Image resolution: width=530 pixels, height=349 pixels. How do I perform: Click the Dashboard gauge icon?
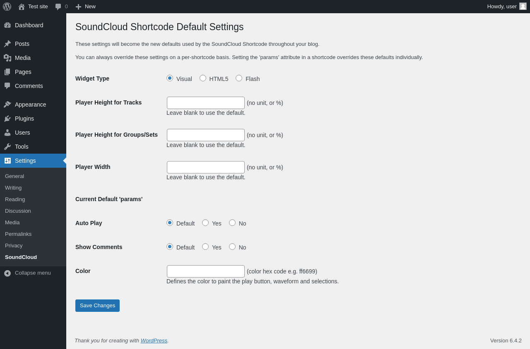pos(7,25)
